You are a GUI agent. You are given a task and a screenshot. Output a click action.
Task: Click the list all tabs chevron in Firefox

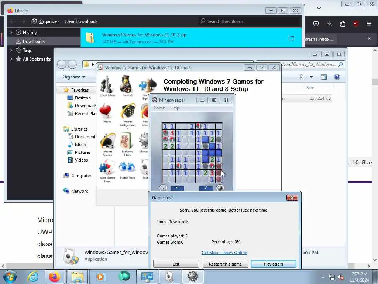319,8
